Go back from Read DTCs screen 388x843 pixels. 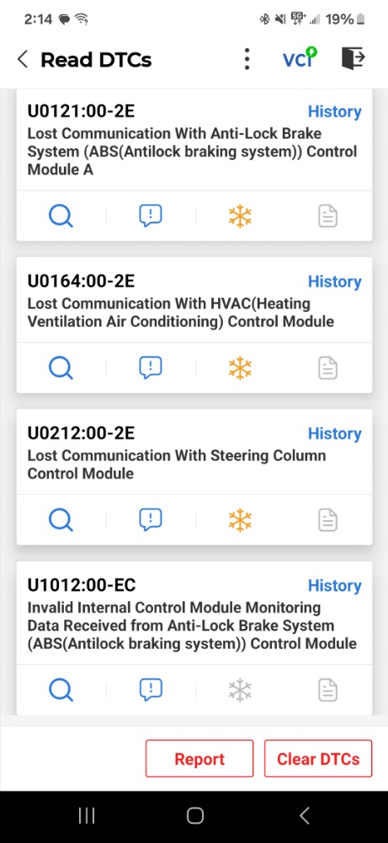22,59
